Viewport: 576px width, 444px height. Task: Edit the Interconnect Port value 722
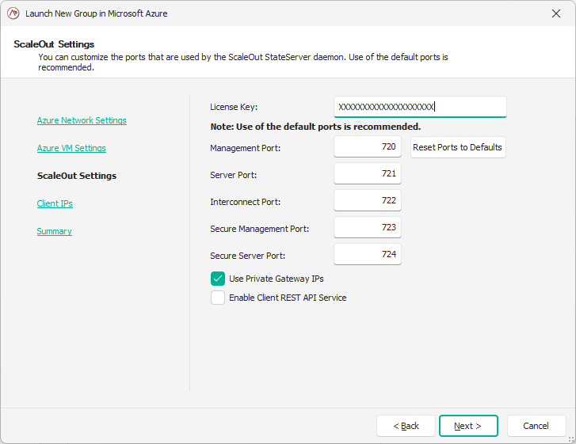pyautogui.click(x=368, y=200)
